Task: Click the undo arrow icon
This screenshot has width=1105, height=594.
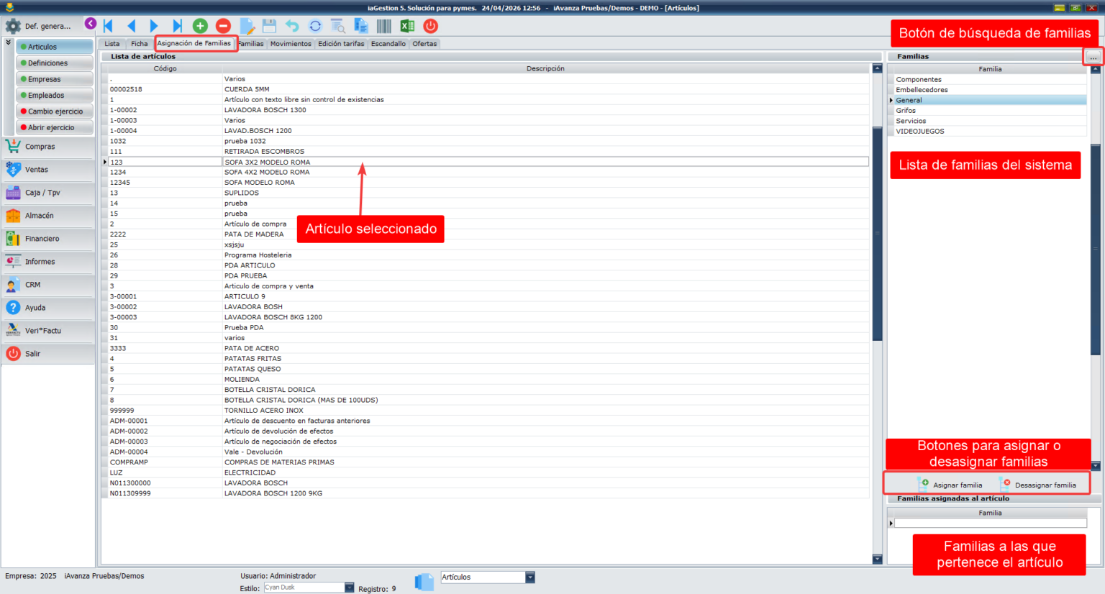Action: 292,26
